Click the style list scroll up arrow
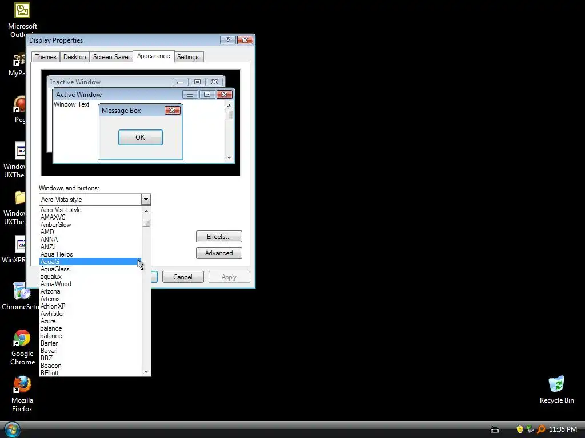585x438 pixels. (146, 211)
